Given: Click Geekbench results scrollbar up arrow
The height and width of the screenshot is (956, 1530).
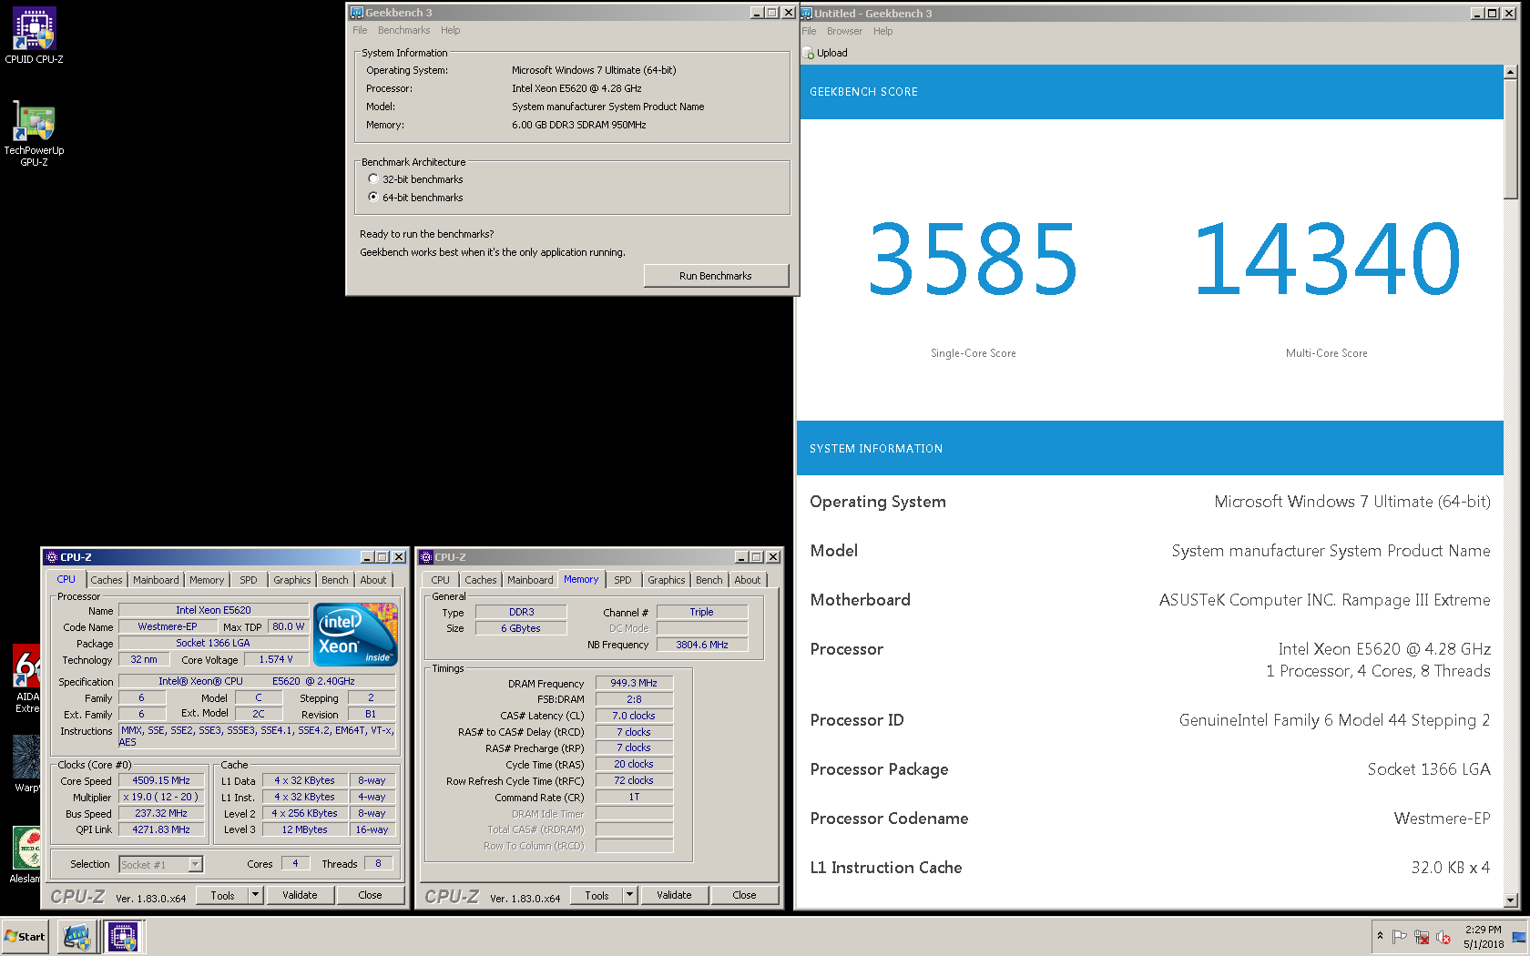Looking at the screenshot, I should [1511, 72].
